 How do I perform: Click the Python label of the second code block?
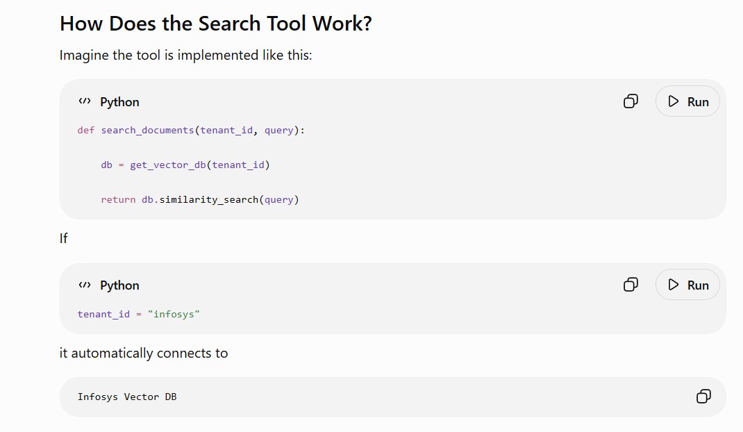(119, 285)
